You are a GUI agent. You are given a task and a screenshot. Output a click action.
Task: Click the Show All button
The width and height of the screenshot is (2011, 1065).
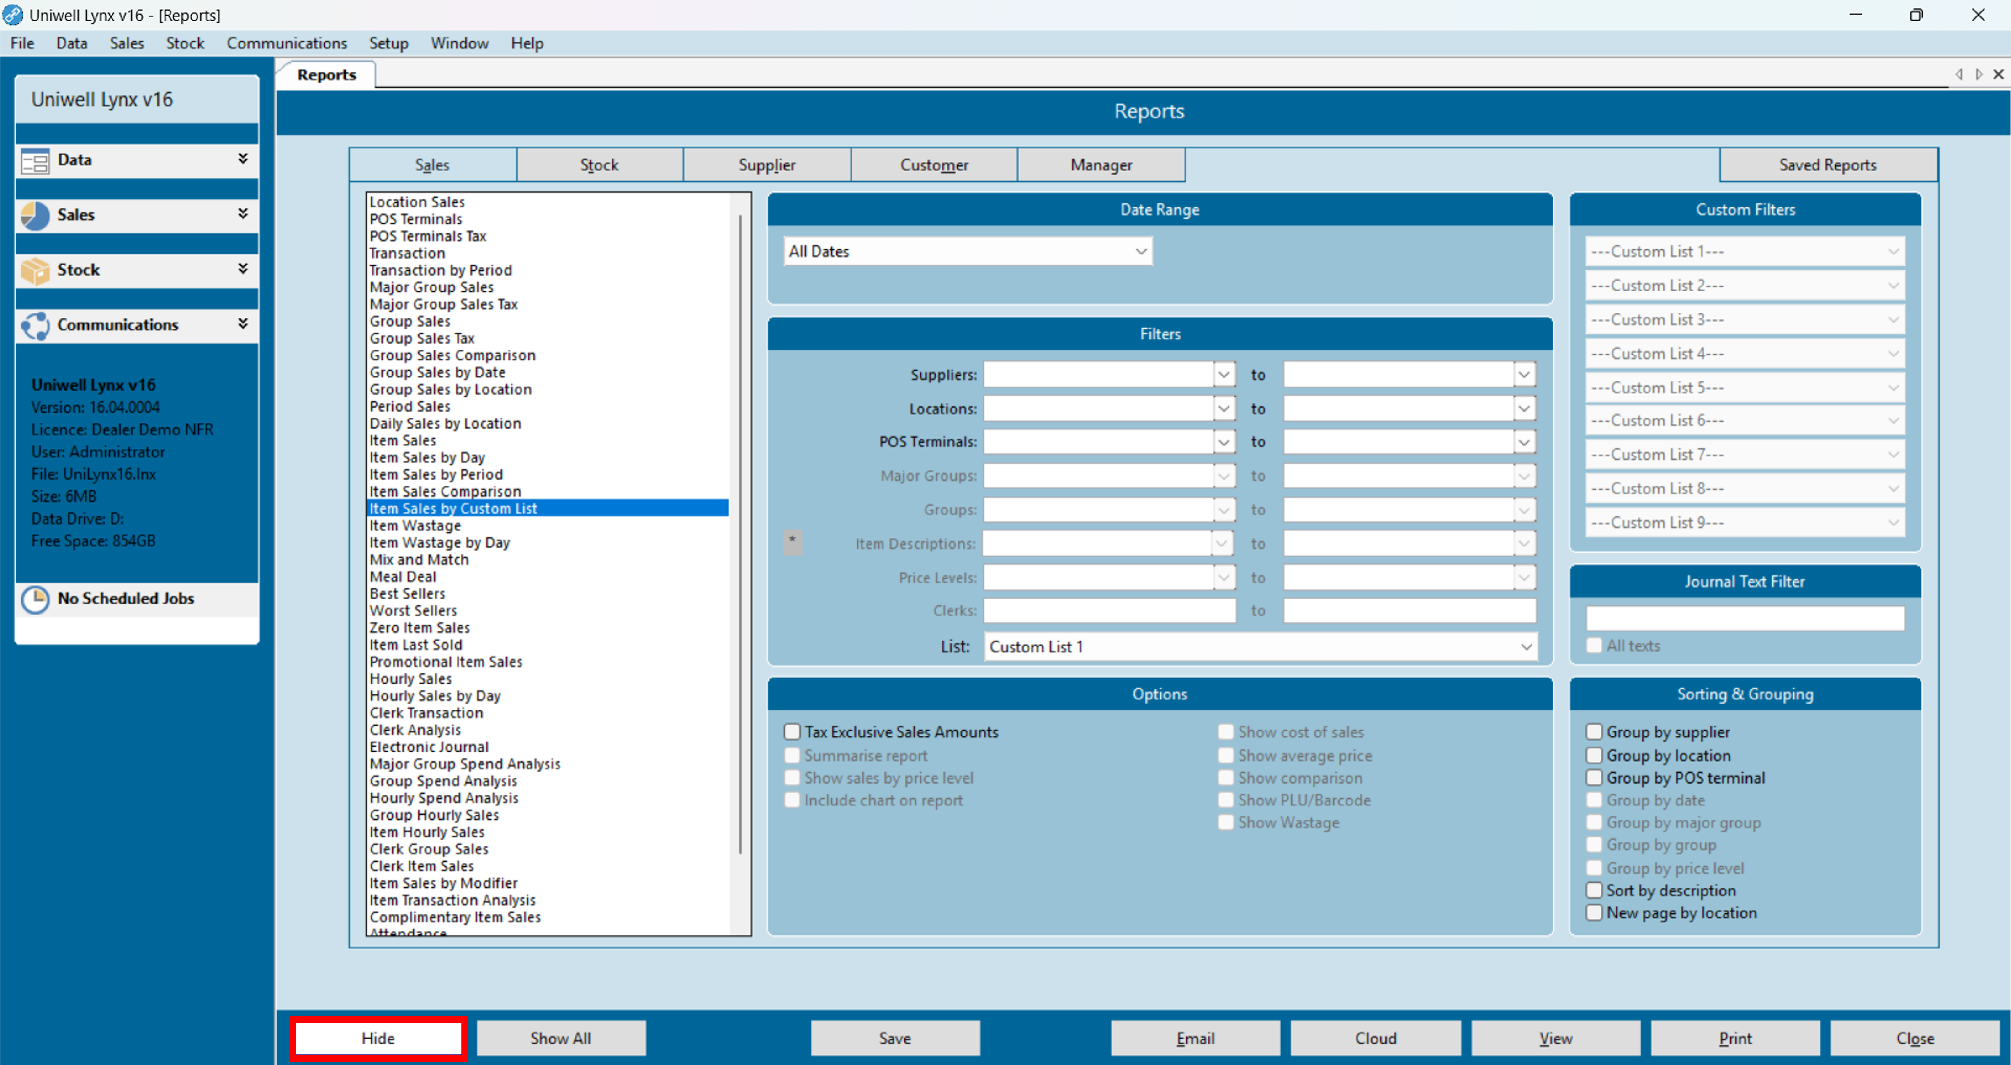tap(560, 1039)
